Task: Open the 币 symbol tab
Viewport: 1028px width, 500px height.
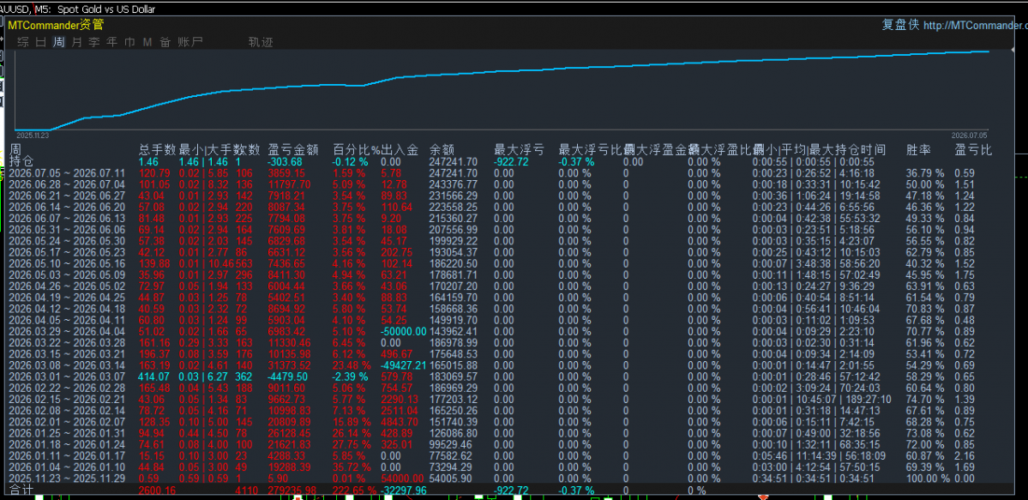Action: (129, 42)
